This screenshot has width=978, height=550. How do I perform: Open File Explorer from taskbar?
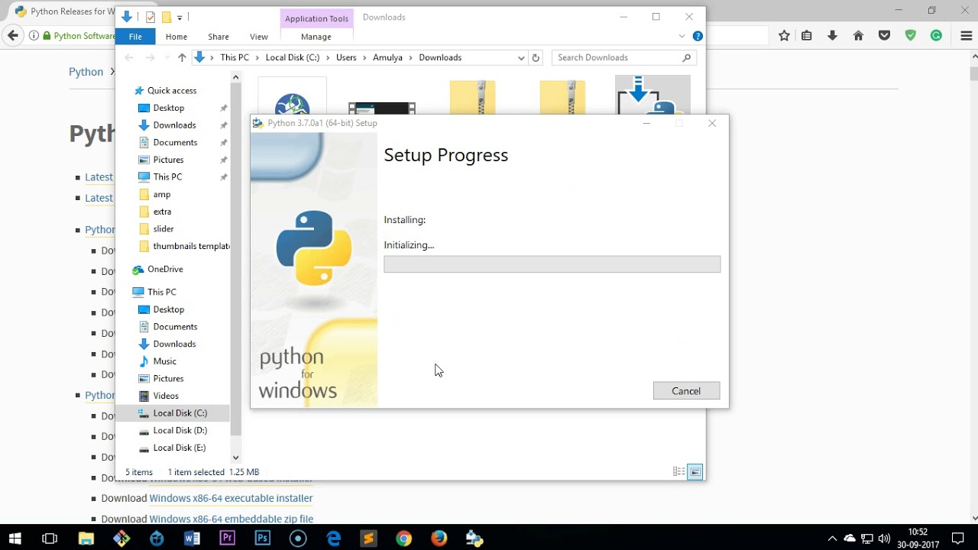click(x=86, y=539)
